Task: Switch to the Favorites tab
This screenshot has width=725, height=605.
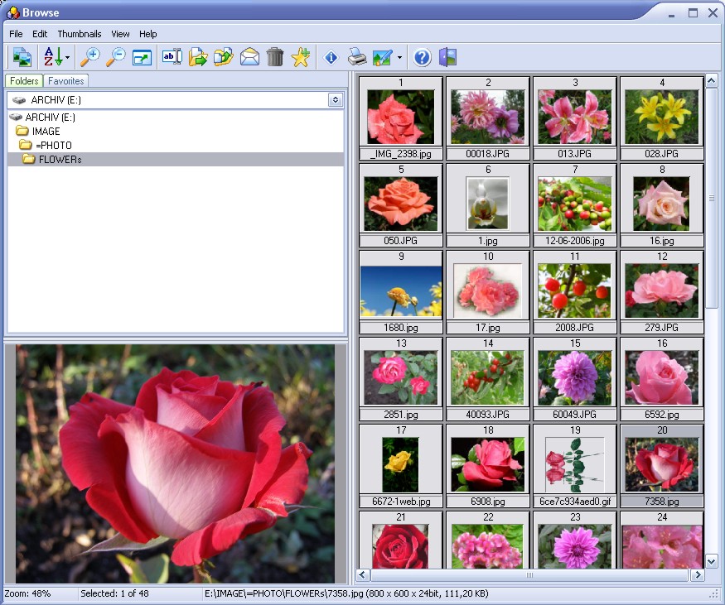Action: 65,81
